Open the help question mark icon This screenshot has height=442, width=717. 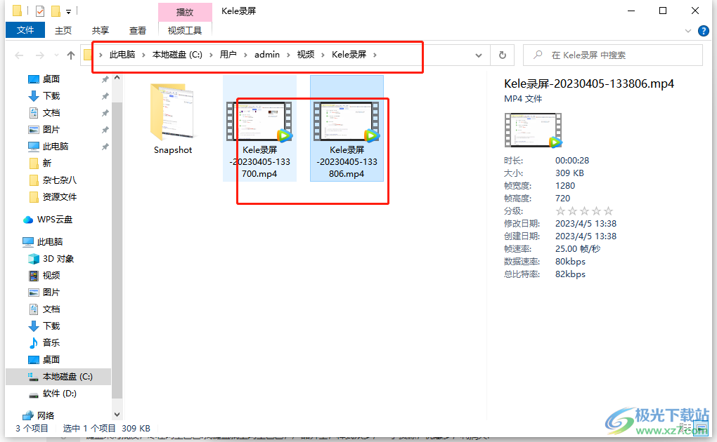click(703, 31)
